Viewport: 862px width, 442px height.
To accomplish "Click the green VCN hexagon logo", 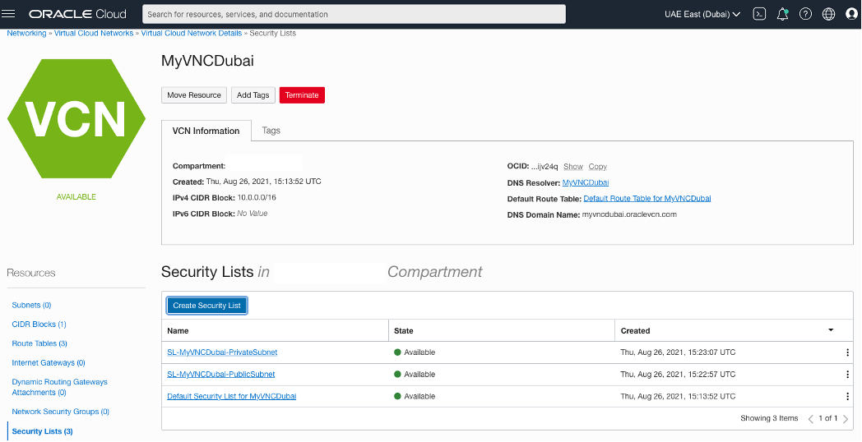I will point(76,118).
